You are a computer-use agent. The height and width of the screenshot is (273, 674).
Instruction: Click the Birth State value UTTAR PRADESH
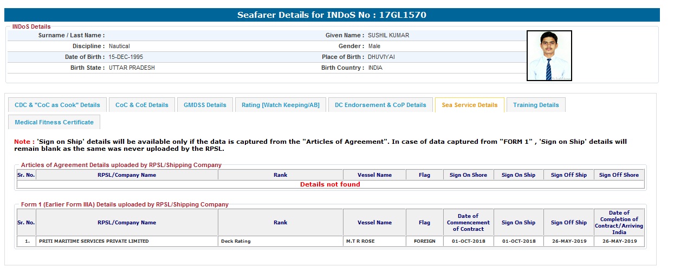coord(132,68)
